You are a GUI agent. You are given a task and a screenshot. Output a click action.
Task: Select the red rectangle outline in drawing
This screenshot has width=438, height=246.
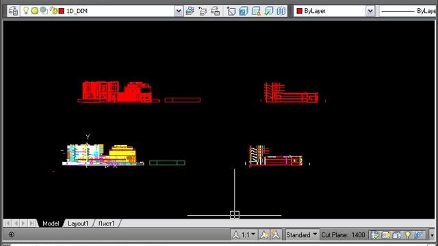pyautogui.click(x=183, y=100)
